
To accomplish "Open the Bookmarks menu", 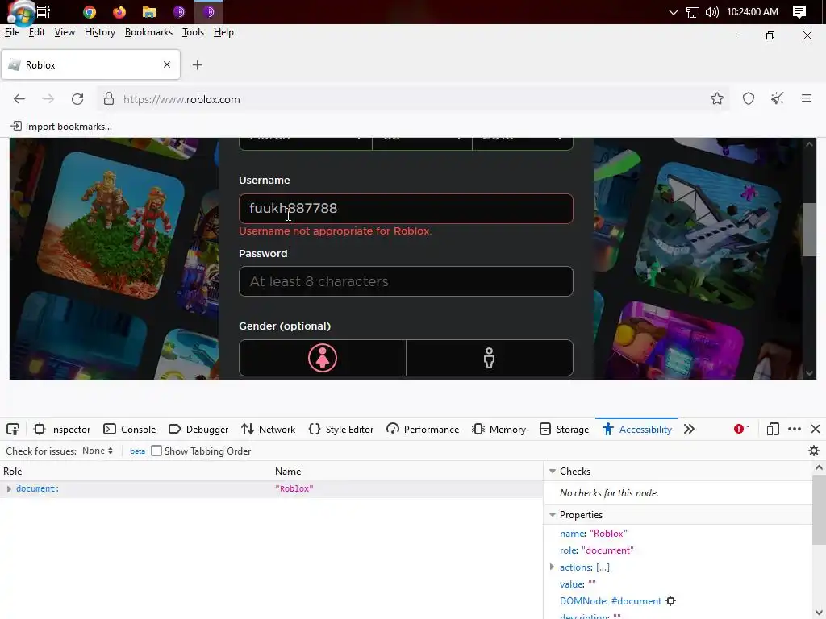I will coord(148,32).
